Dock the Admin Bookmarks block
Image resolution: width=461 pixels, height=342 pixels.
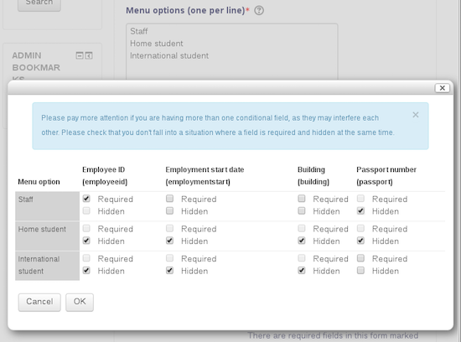point(89,55)
